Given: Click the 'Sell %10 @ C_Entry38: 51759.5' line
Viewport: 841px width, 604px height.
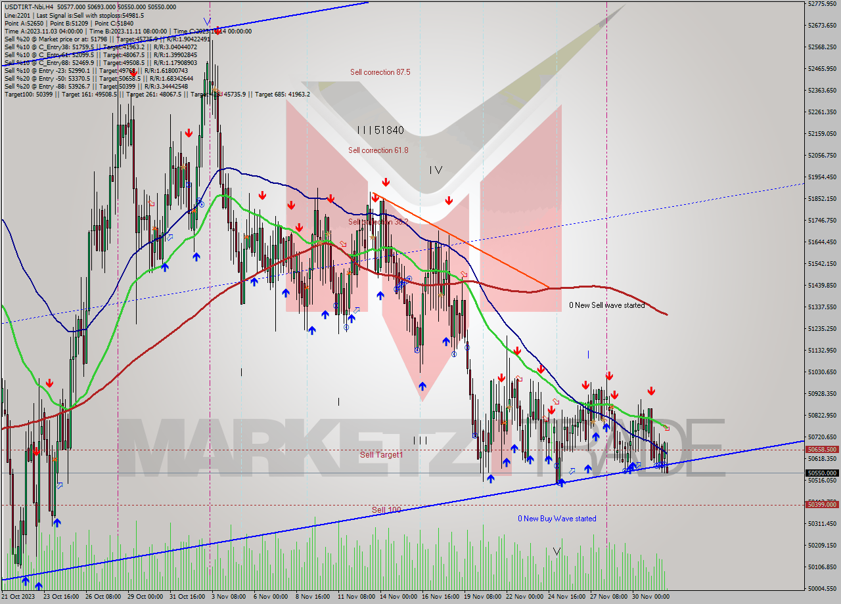Looking at the screenshot, I should 101,47.
